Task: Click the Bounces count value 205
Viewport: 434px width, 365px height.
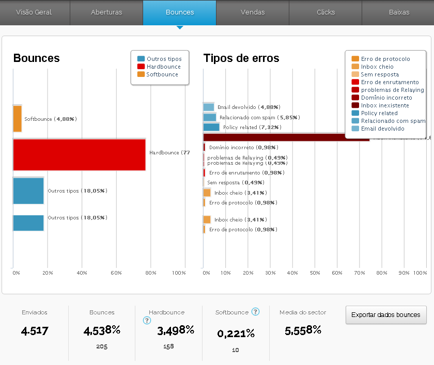Action: [102, 346]
